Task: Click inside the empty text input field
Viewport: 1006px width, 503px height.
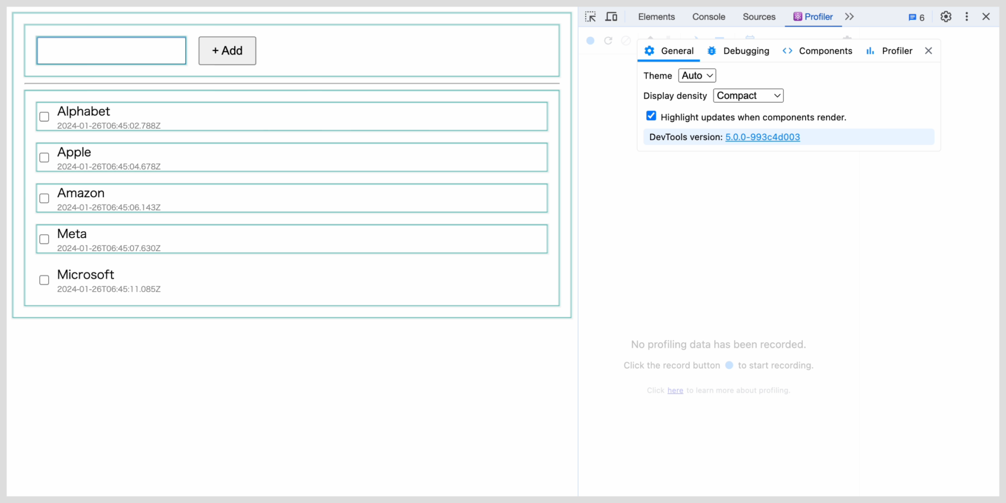Action: click(111, 50)
